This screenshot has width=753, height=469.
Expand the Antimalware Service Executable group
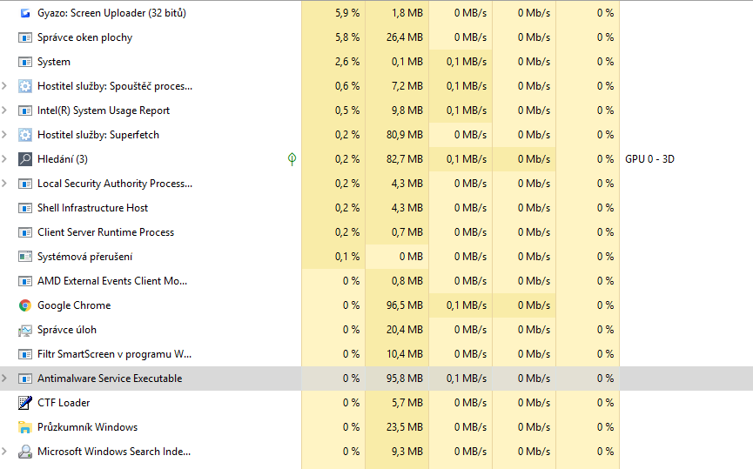(x=4, y=379)
